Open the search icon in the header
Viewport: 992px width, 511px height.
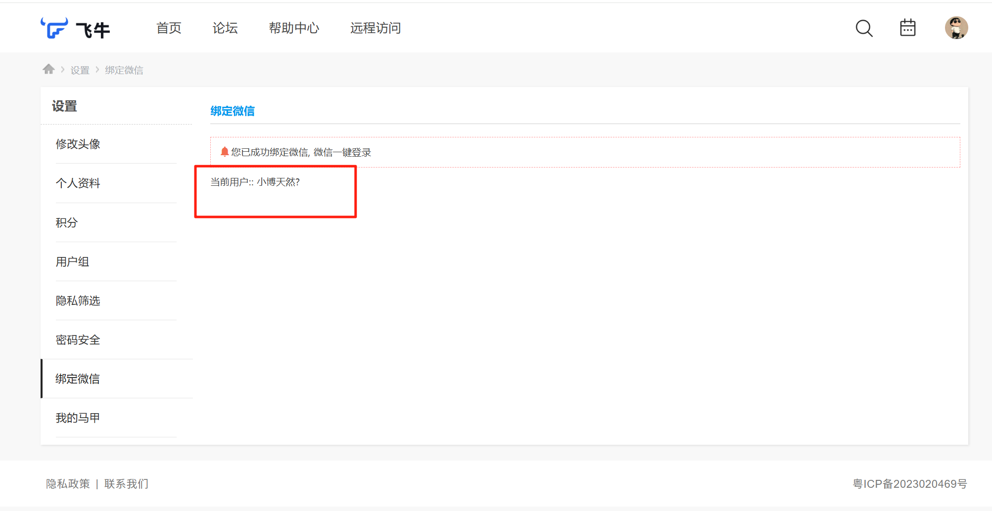coord(864,28)
